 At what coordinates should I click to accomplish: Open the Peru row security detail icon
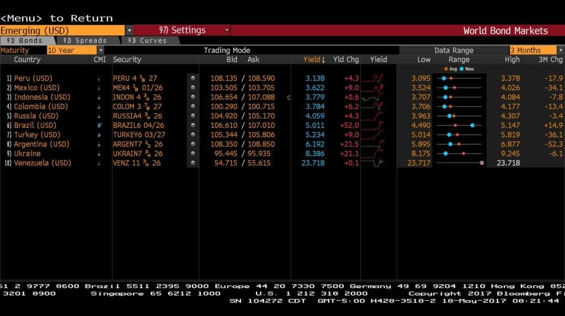pyautogui.click(x=193, y=78)
